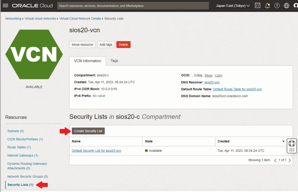Click the Move resource button

(82, 45)
